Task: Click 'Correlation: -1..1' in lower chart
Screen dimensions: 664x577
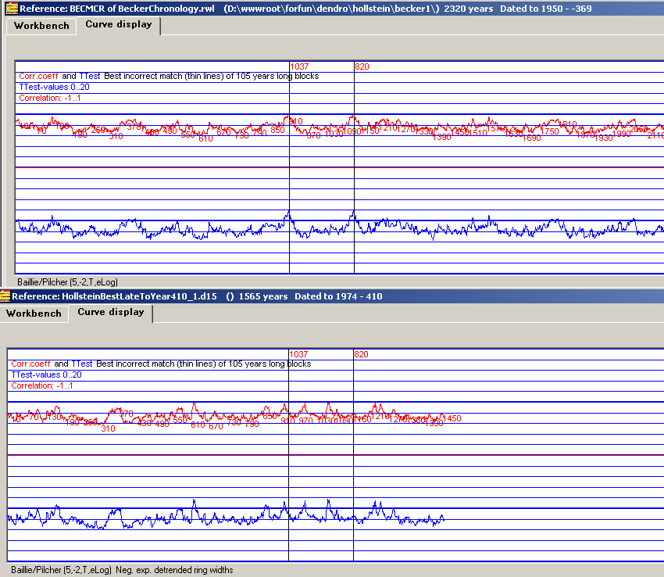Action: [x=42, y=385]
